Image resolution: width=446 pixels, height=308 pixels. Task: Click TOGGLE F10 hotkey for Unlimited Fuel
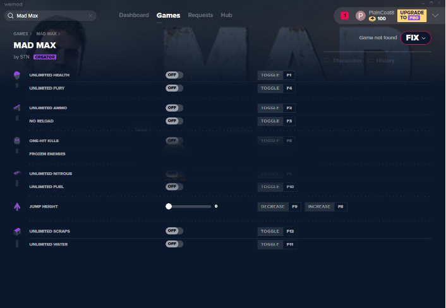click(277, 187)
